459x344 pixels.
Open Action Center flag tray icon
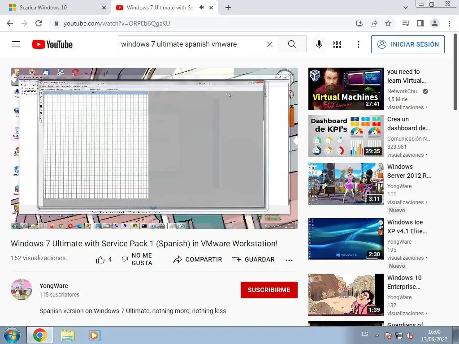(x=388, y=335)
